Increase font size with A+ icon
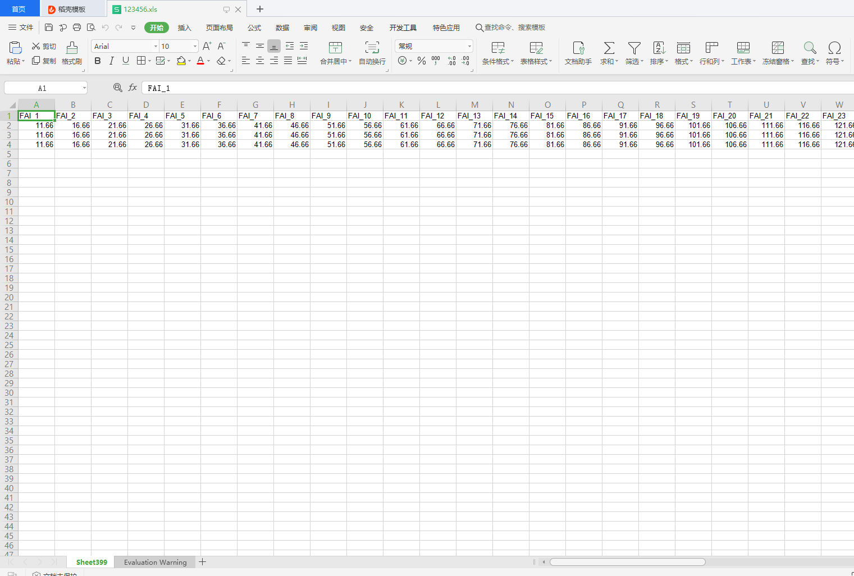 pos(207,46)
